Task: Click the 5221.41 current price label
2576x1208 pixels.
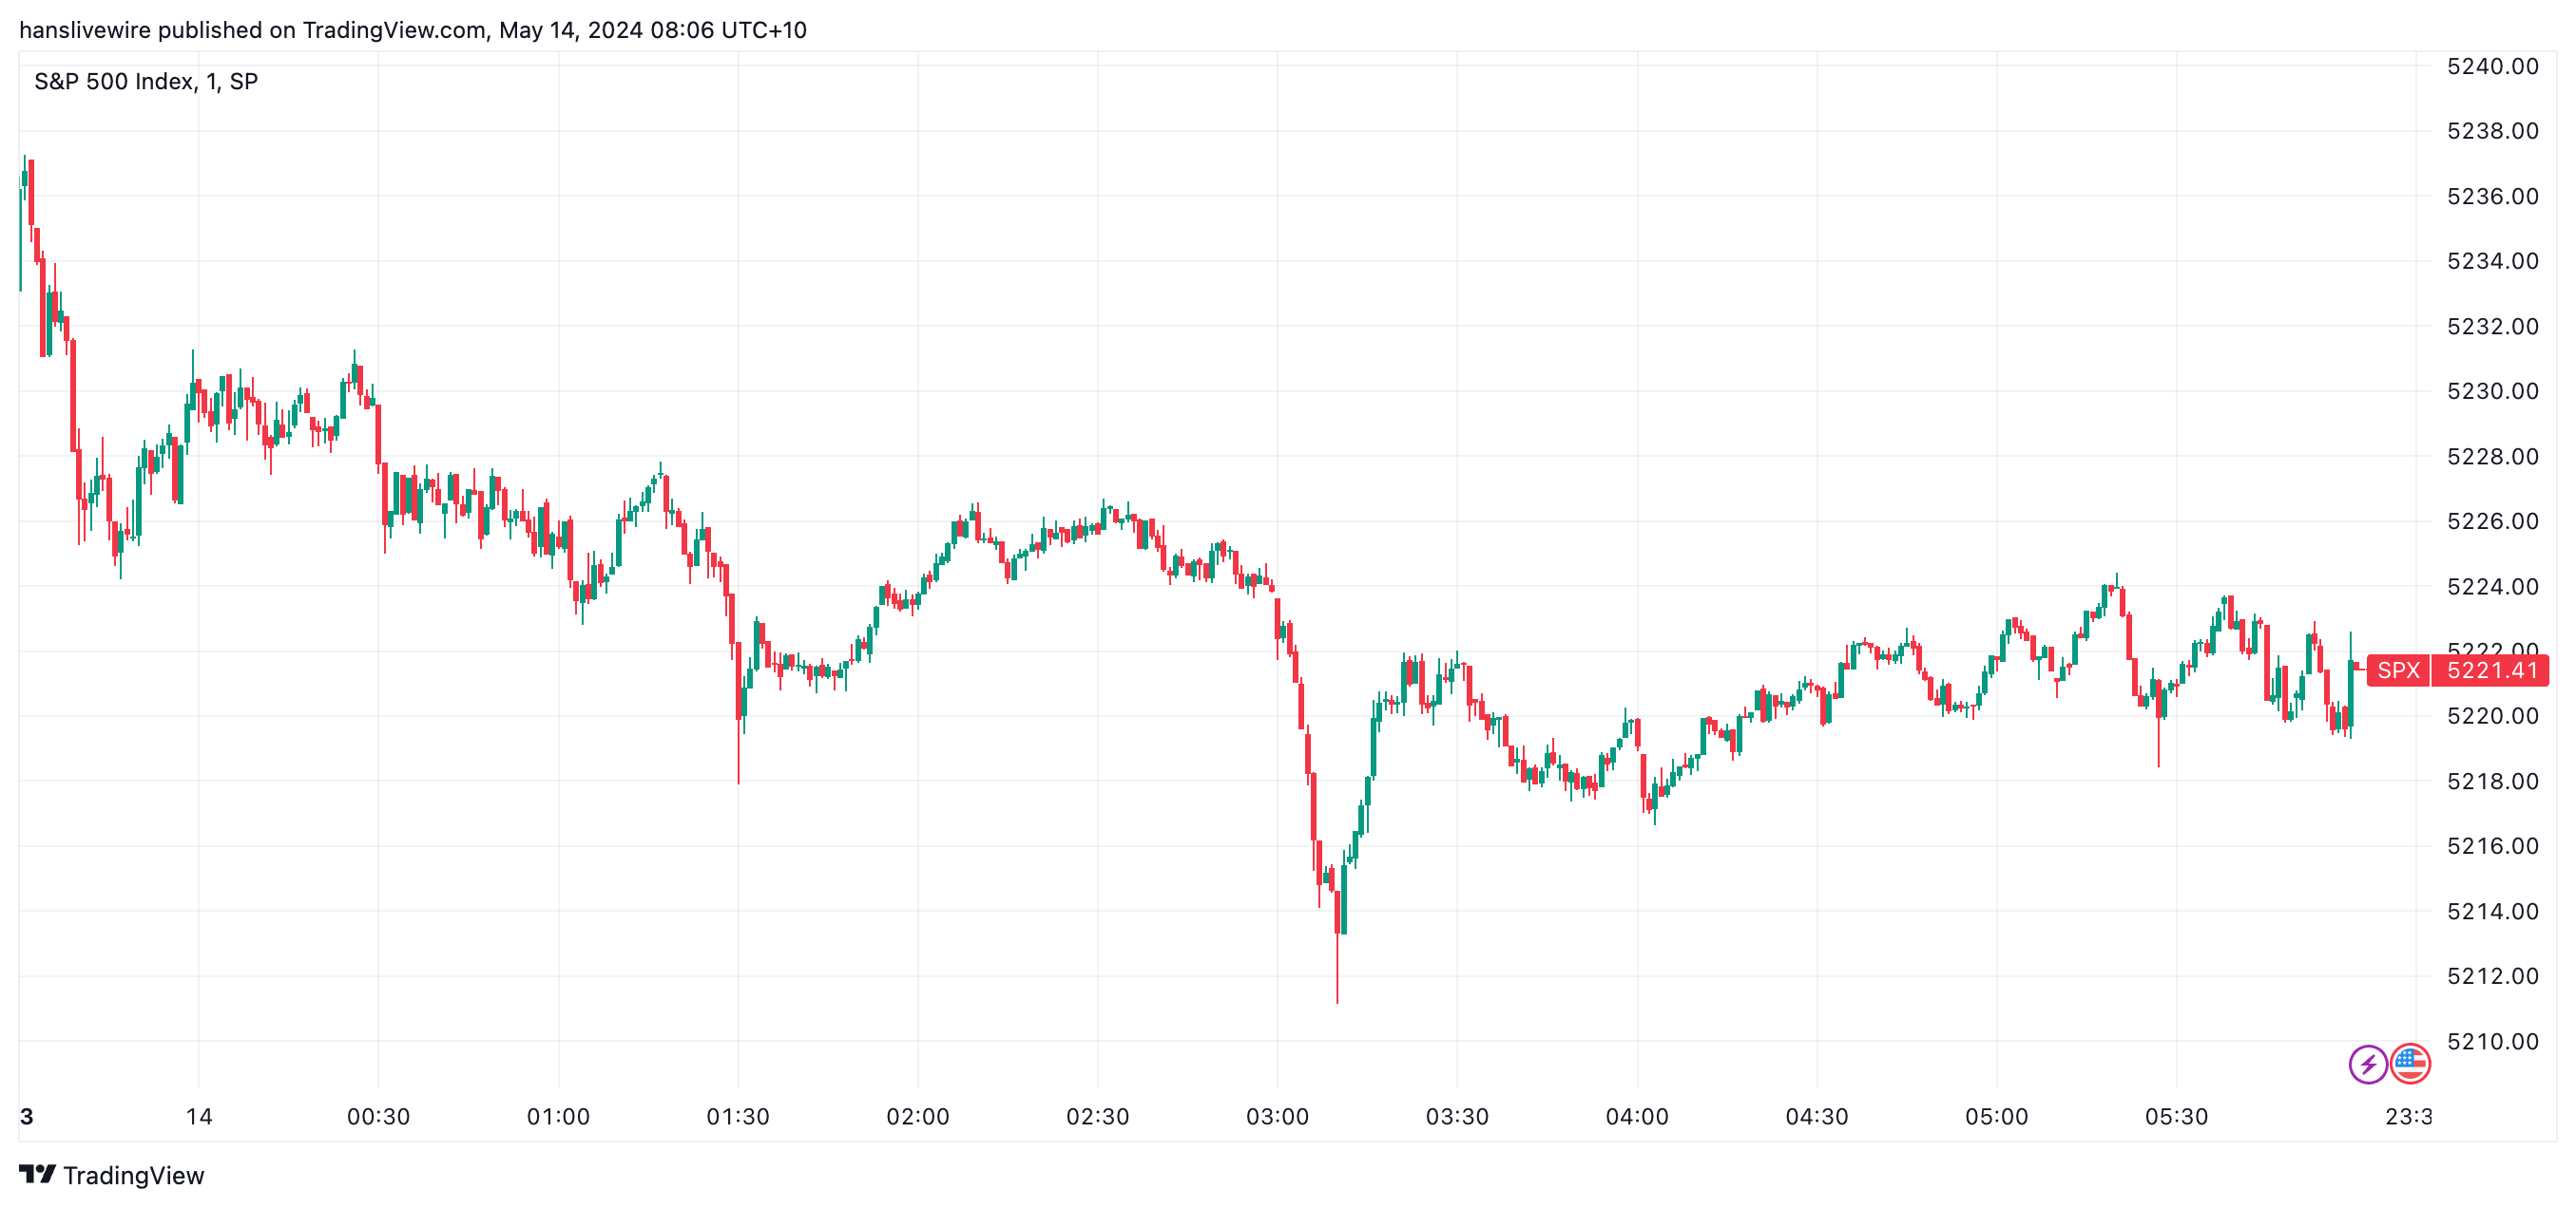Action: coord(2491,670)
